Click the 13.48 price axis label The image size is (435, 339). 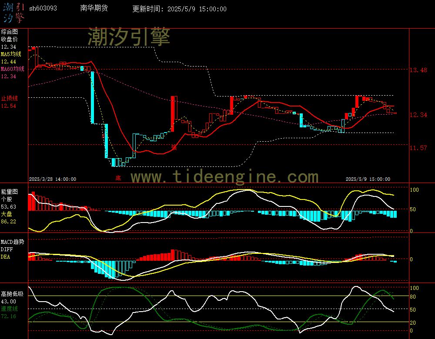pyautogui.click(x=418, y=70)
